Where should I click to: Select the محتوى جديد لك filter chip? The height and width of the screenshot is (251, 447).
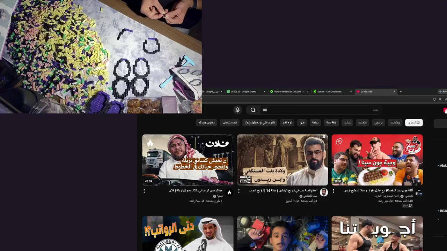pyautogui.click(x=207, y=123)
